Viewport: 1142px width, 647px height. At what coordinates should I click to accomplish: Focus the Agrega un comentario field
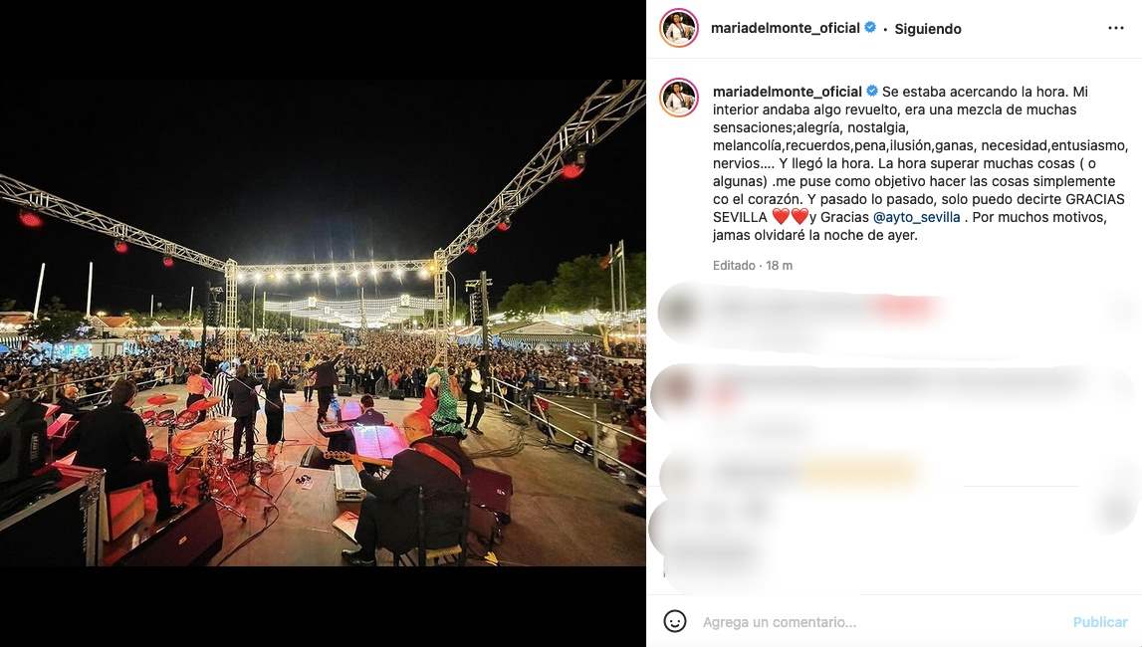point(883,622)
